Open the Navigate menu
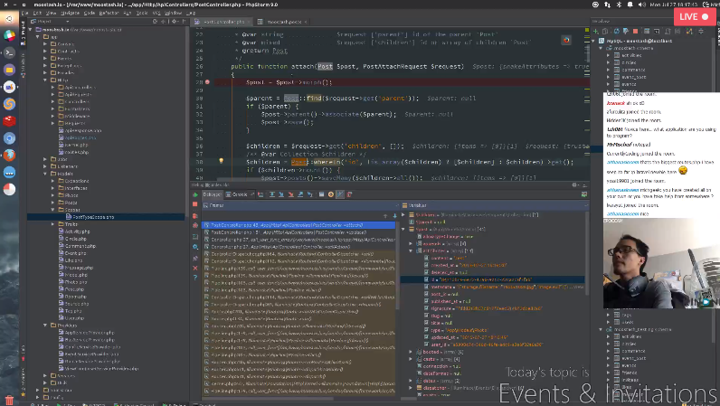This screenshot has width=720, height=406. [71, 13]
